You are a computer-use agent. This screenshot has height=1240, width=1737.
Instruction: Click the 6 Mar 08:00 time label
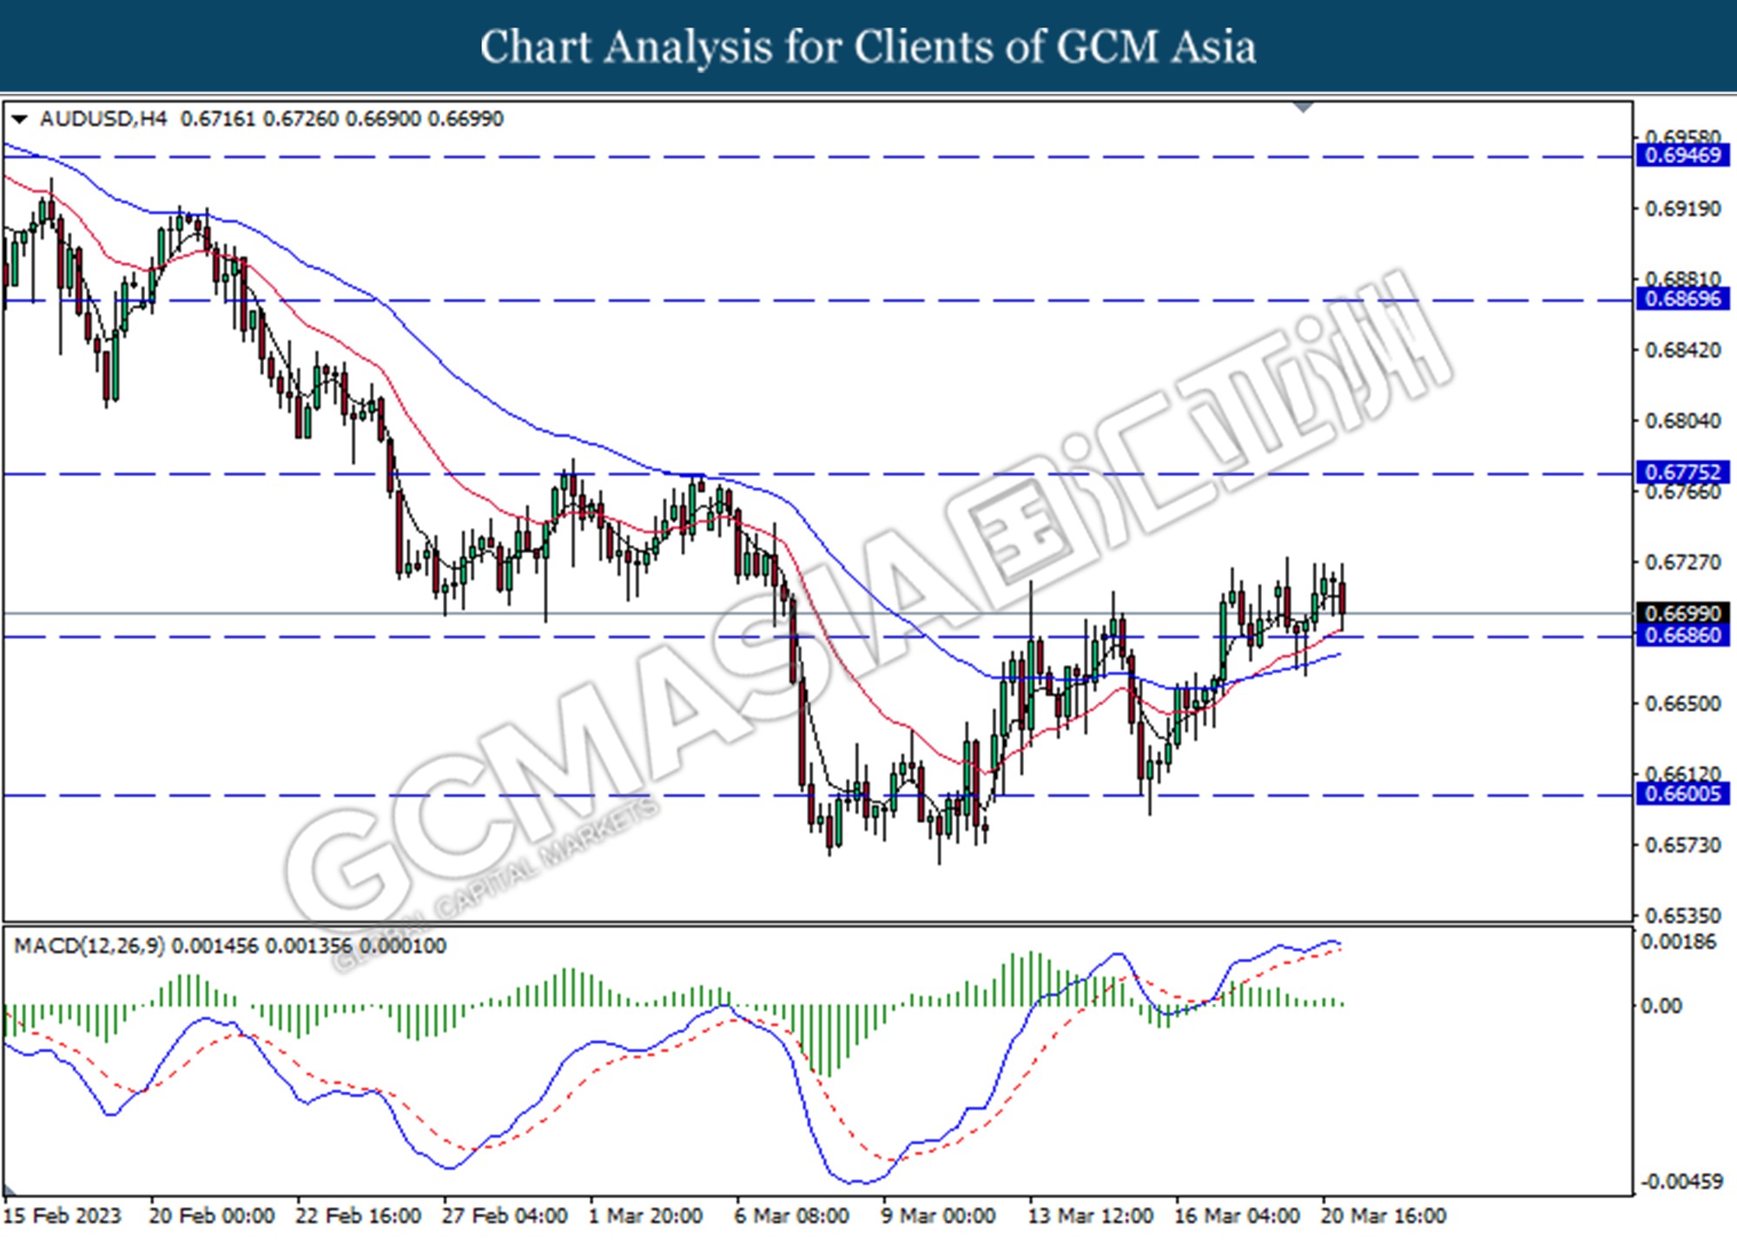point(791,1216)
